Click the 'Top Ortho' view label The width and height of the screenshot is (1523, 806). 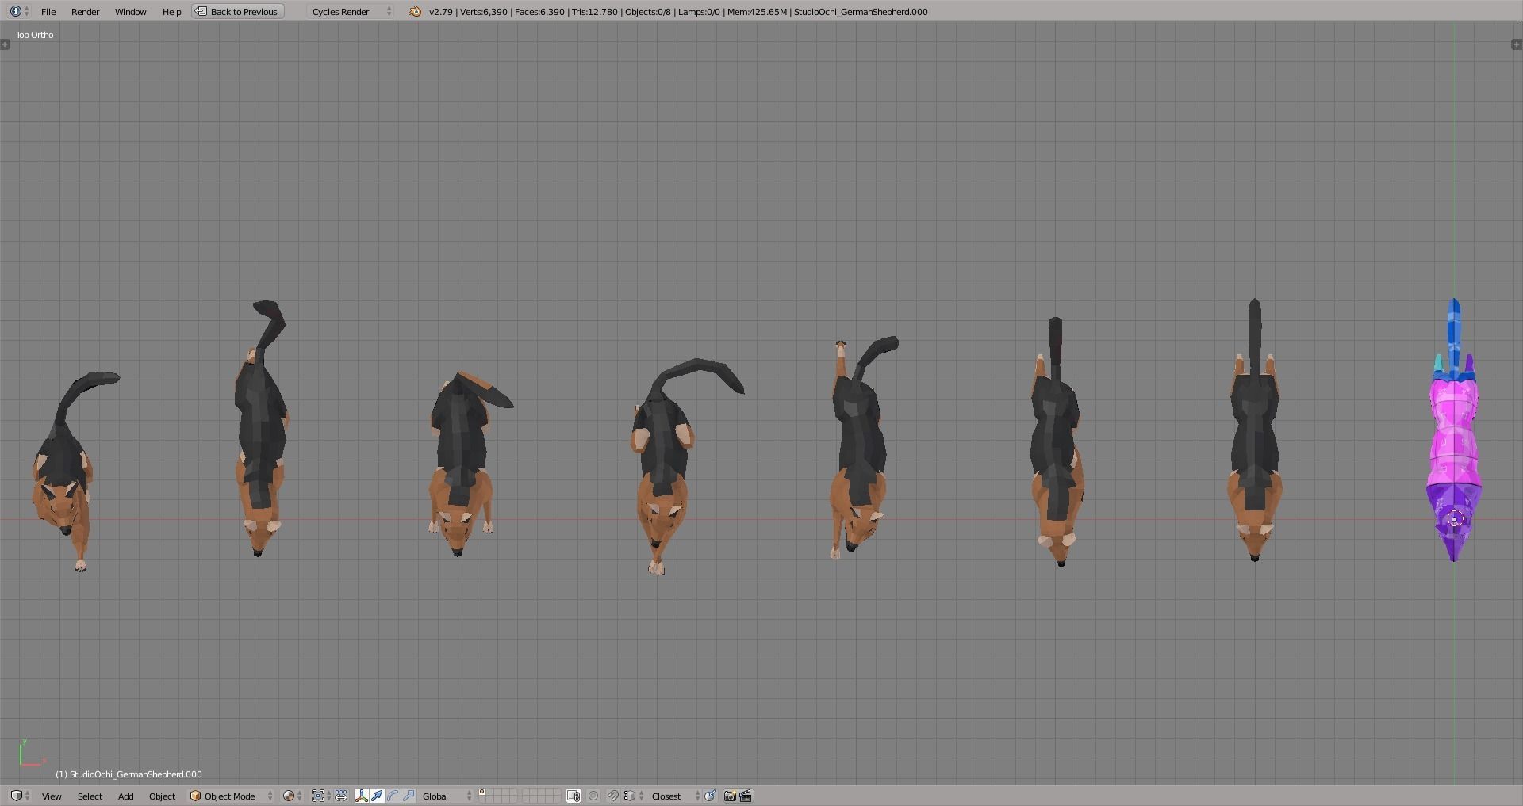pos(35,35)
